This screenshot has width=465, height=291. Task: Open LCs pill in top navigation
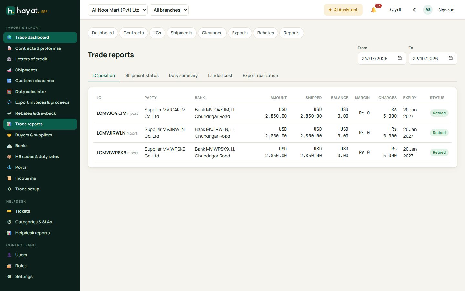tap(157, 33)
